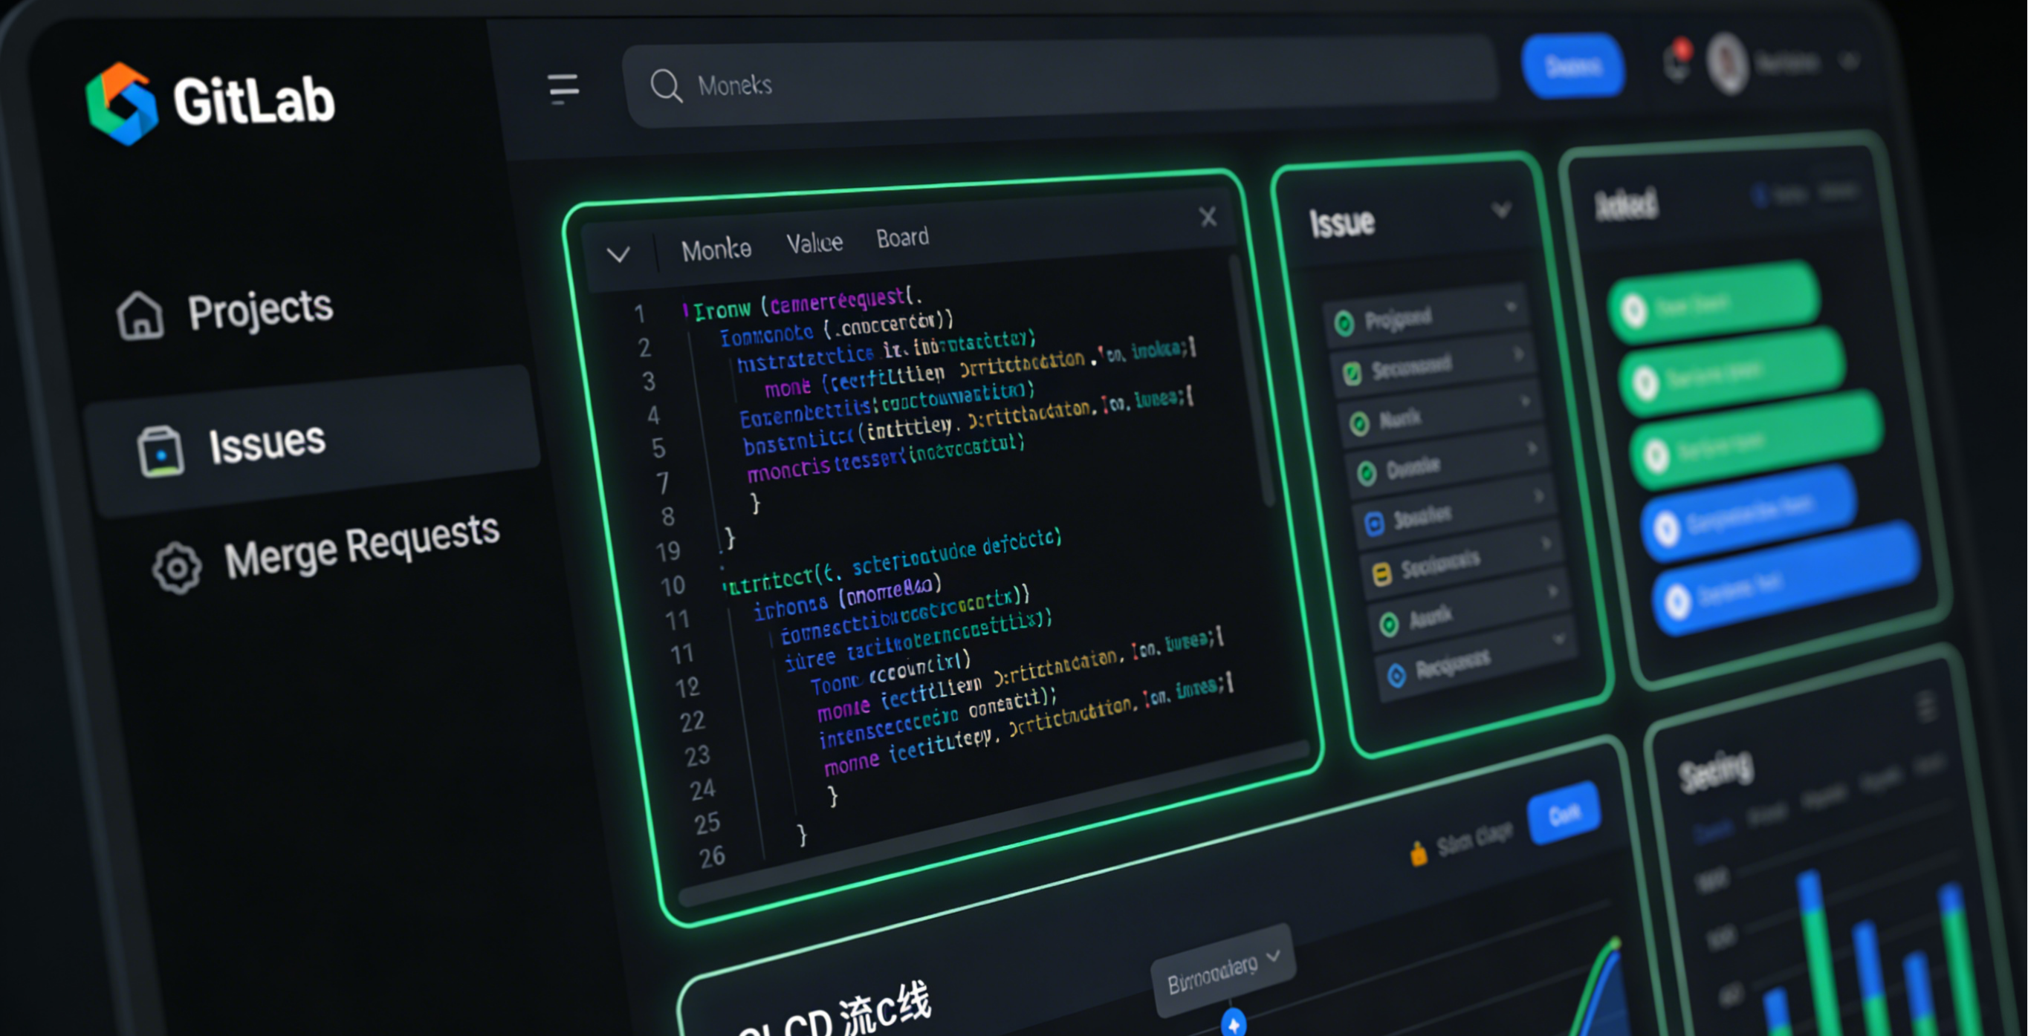Expand the third Issue row with its chevron

point(1526,402)
